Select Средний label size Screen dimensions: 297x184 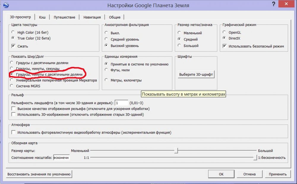[187, 39]
